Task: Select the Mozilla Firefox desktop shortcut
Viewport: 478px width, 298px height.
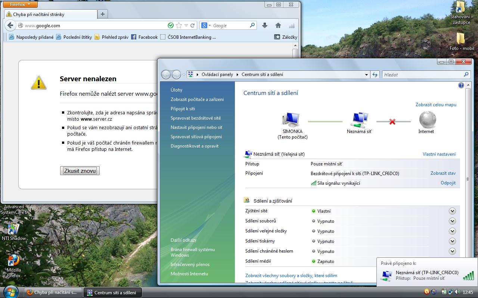Action: click(14, 266)
